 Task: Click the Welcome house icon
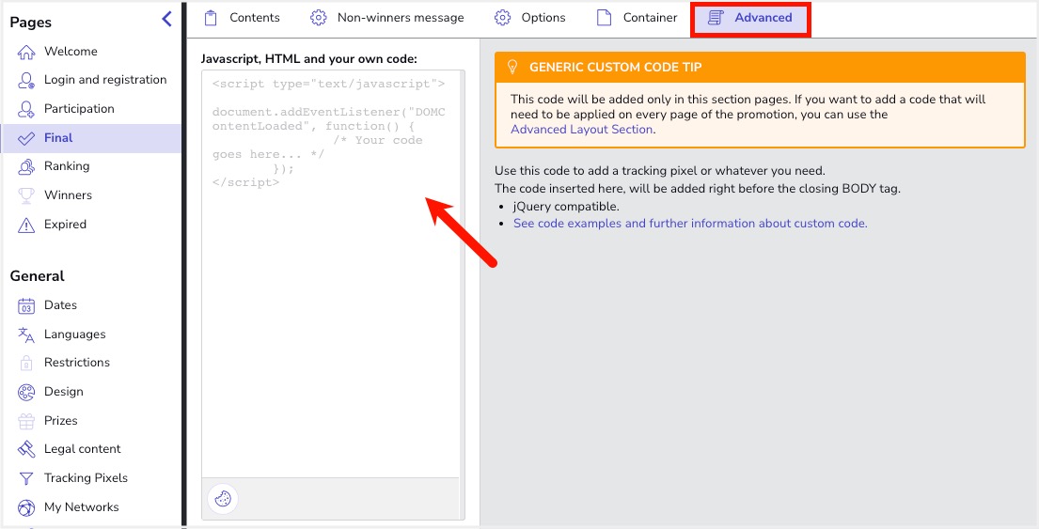25,52
